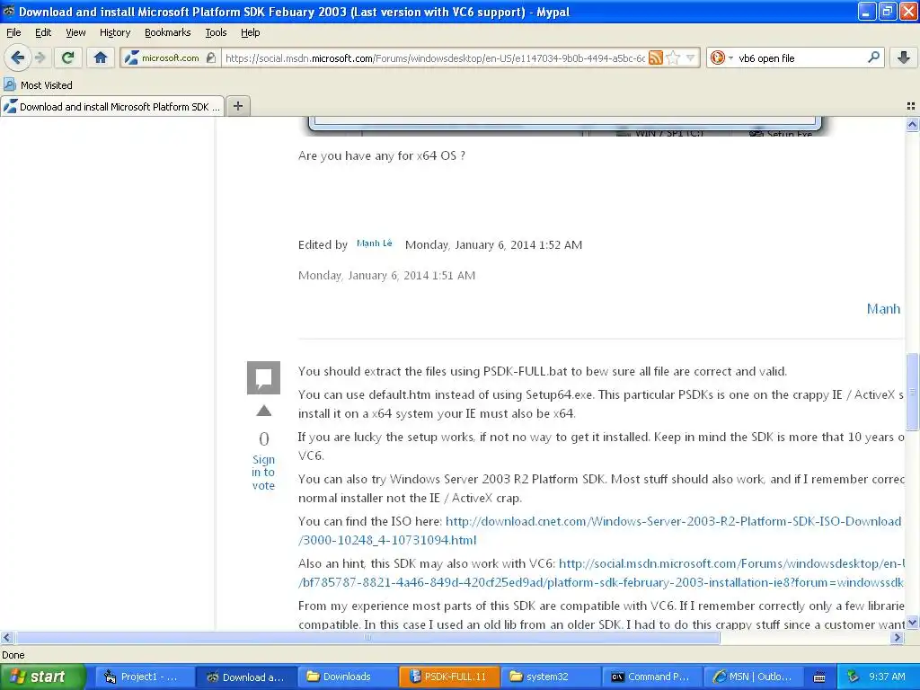Go back to the previous page
920x690 pixels.
tap(17, 57)
